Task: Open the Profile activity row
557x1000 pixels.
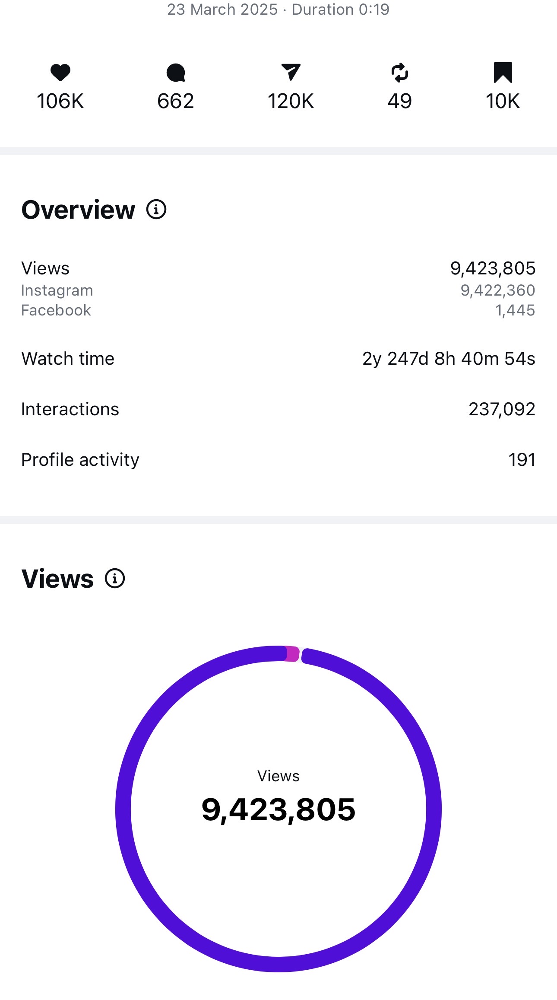Action: pos(278,460)
